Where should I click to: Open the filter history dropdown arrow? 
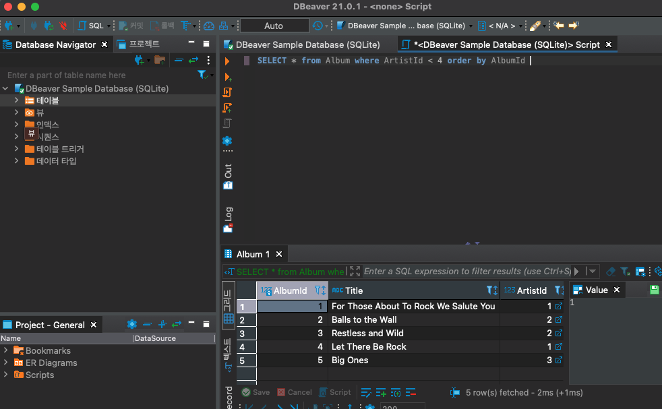[x=593, y=271]
